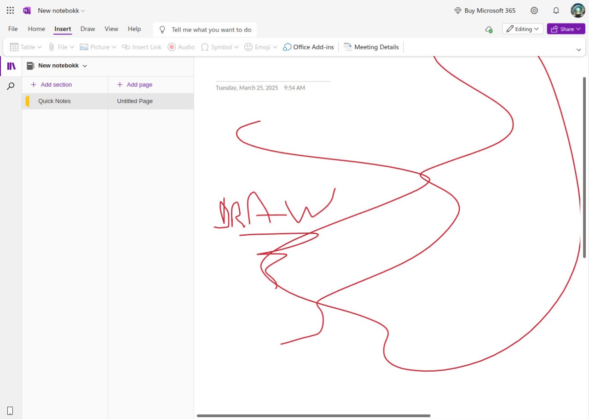The height and width of the screenshot is (419, 589).
Task: Open the Microsoft 365 app launcher grid
Action: point(10,11)
